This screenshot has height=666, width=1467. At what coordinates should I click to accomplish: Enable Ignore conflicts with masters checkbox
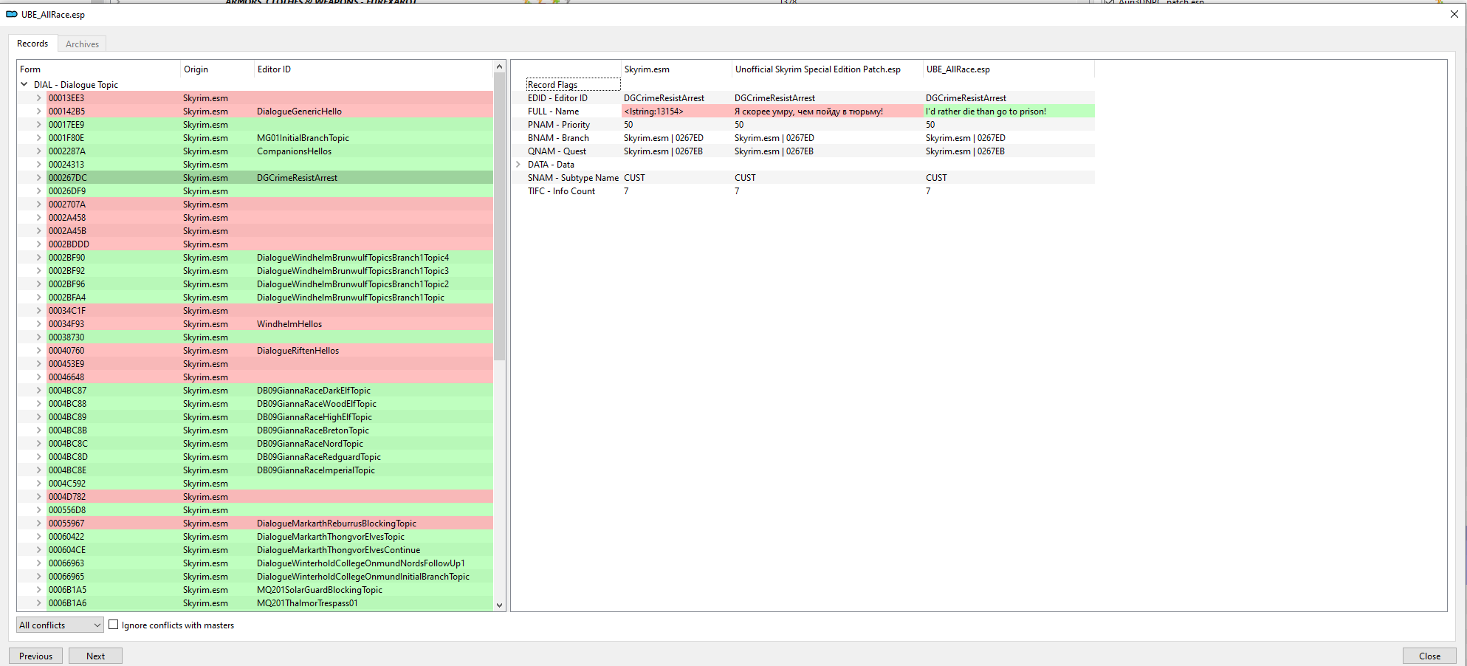114,625
